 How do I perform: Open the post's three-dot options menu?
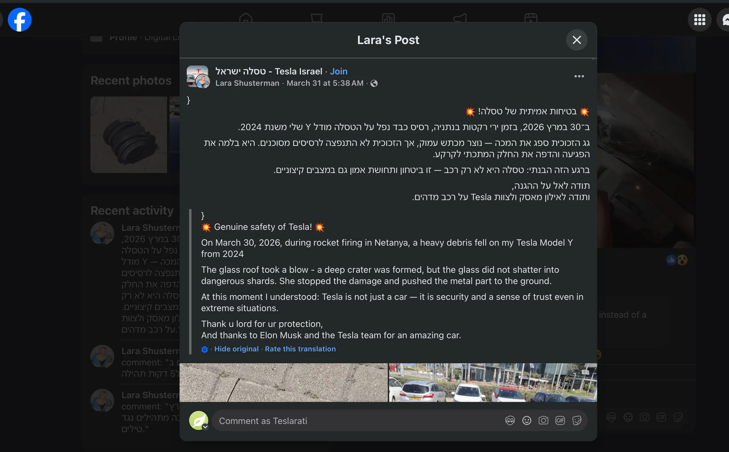tap(579, 77)
